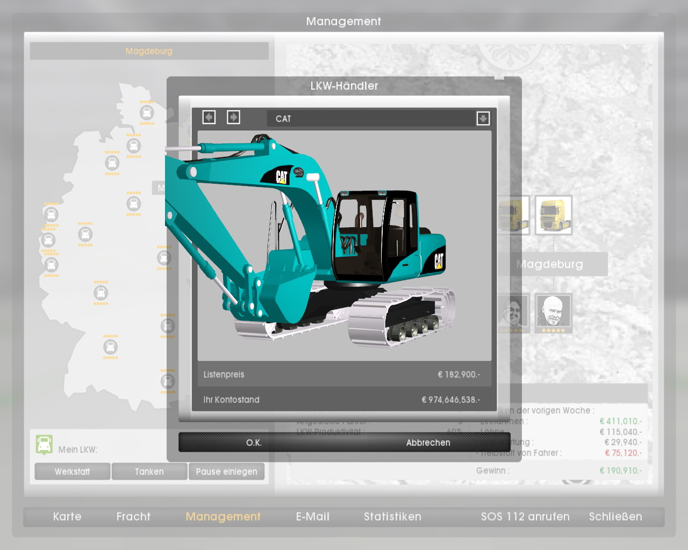Click the next vehicle arrow icon

(233, 117)
